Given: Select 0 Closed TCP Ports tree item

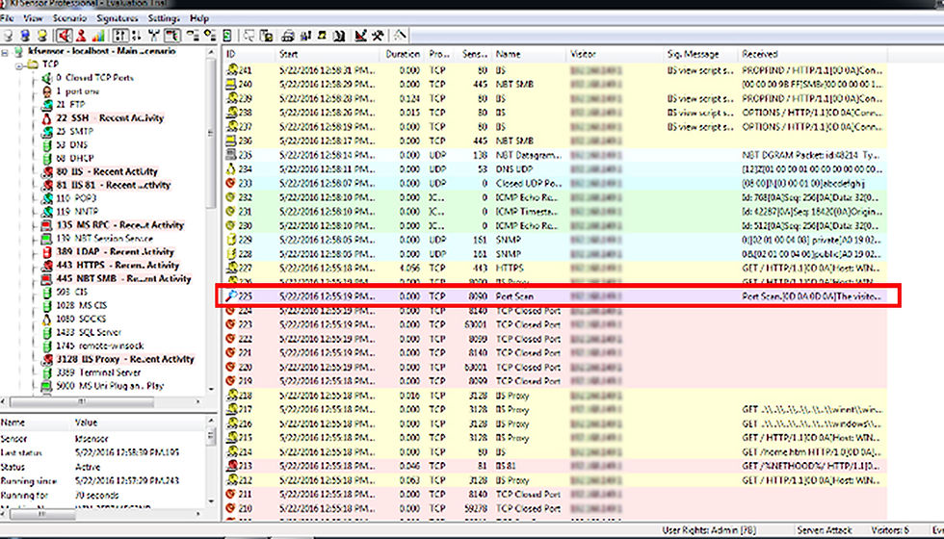Looking at the screenshot, I should (94, 78).
